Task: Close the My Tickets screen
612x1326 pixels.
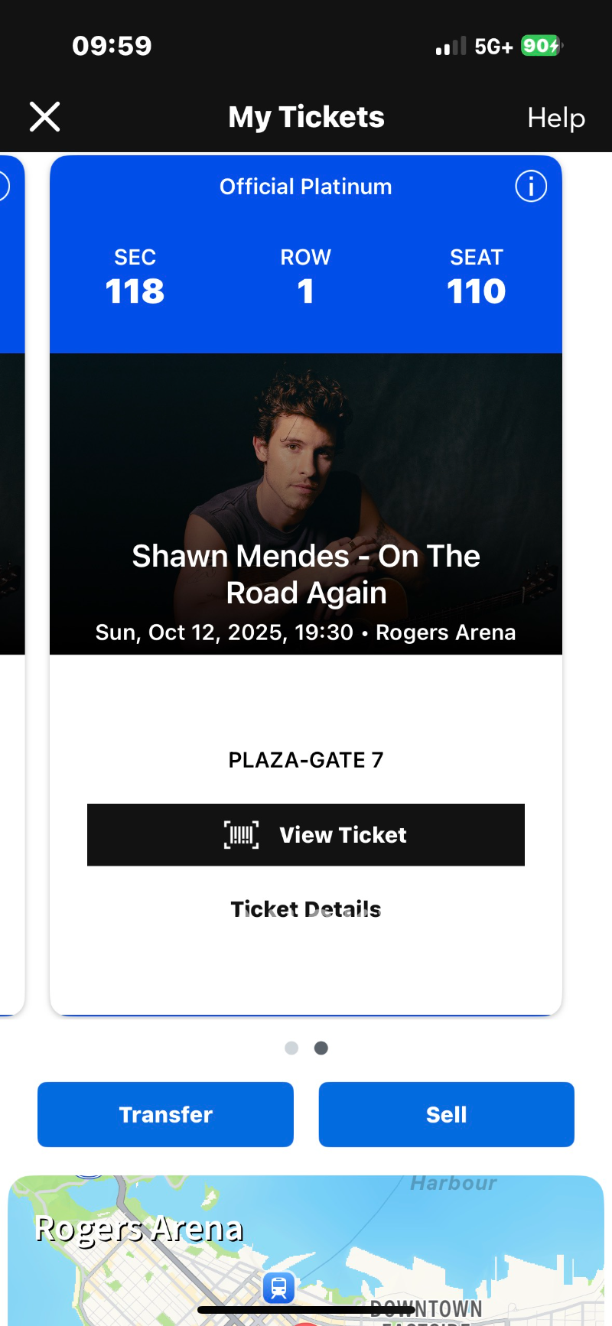Action: 44,117
